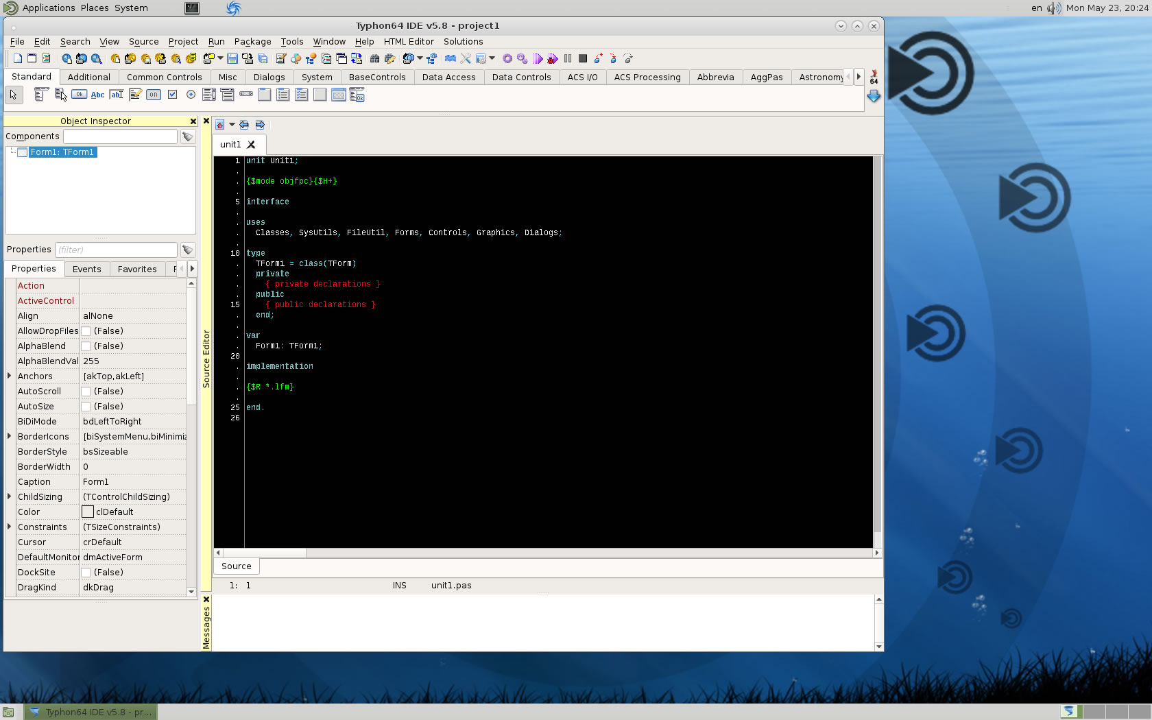Click the selection arrow pointer tool
1152x720 pixels.
click(13, 95)
